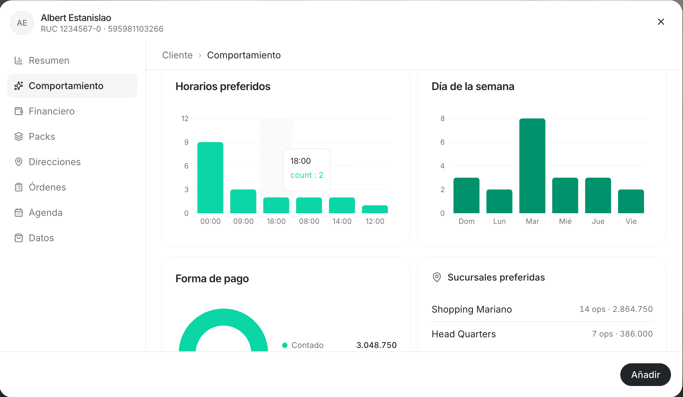Click the AE avatar circle

(x=22, y=23)
